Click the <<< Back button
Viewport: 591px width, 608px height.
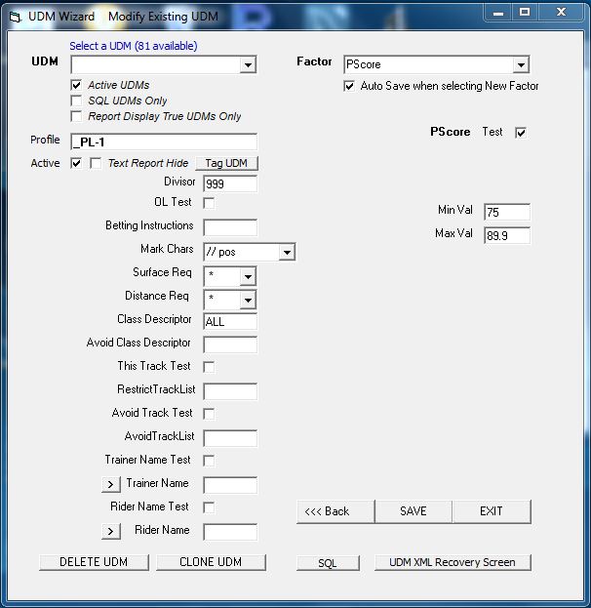335,511
